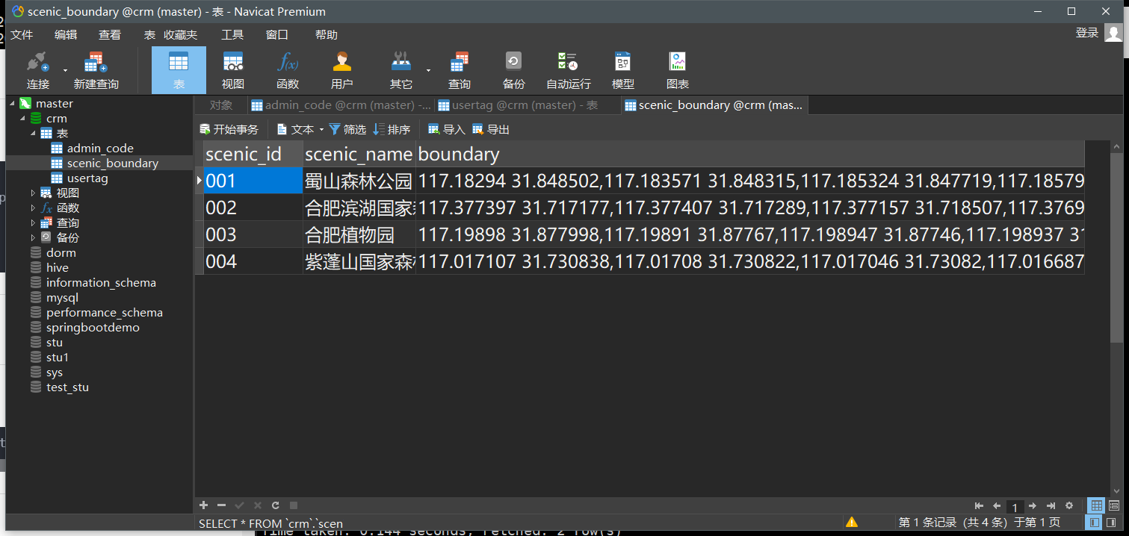Click the delete record minus icon
The height and width of the screenshot is (536, 1129).
[221, 505]
